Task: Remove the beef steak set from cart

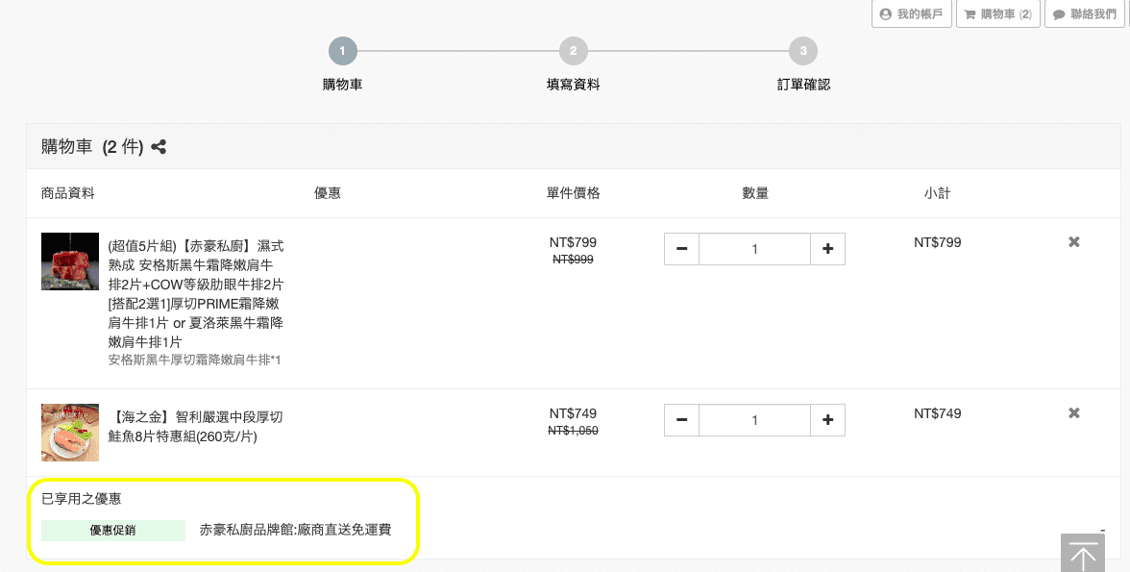Action: [1074, 242]
